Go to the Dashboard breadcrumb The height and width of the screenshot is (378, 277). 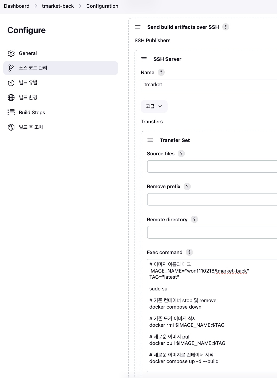coord(17,6)
